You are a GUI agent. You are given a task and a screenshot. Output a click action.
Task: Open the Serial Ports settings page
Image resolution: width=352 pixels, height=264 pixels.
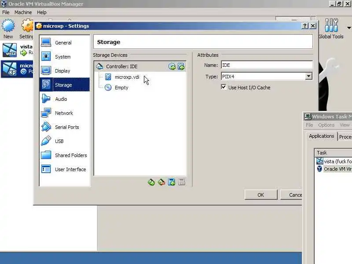pos(65,127)
